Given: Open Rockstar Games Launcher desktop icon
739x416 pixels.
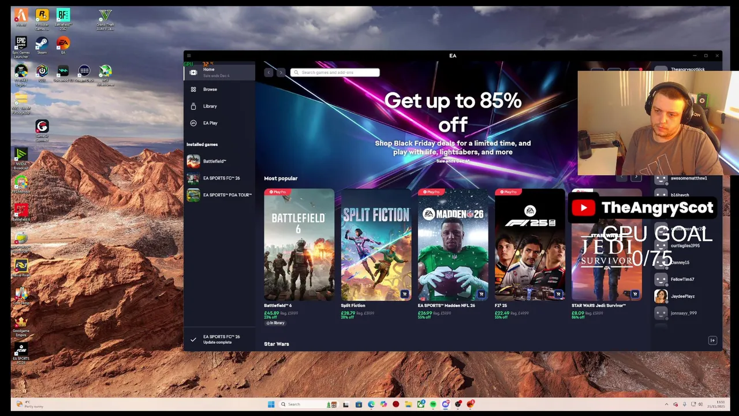Looking at the screenshot, I should (42, 19).
